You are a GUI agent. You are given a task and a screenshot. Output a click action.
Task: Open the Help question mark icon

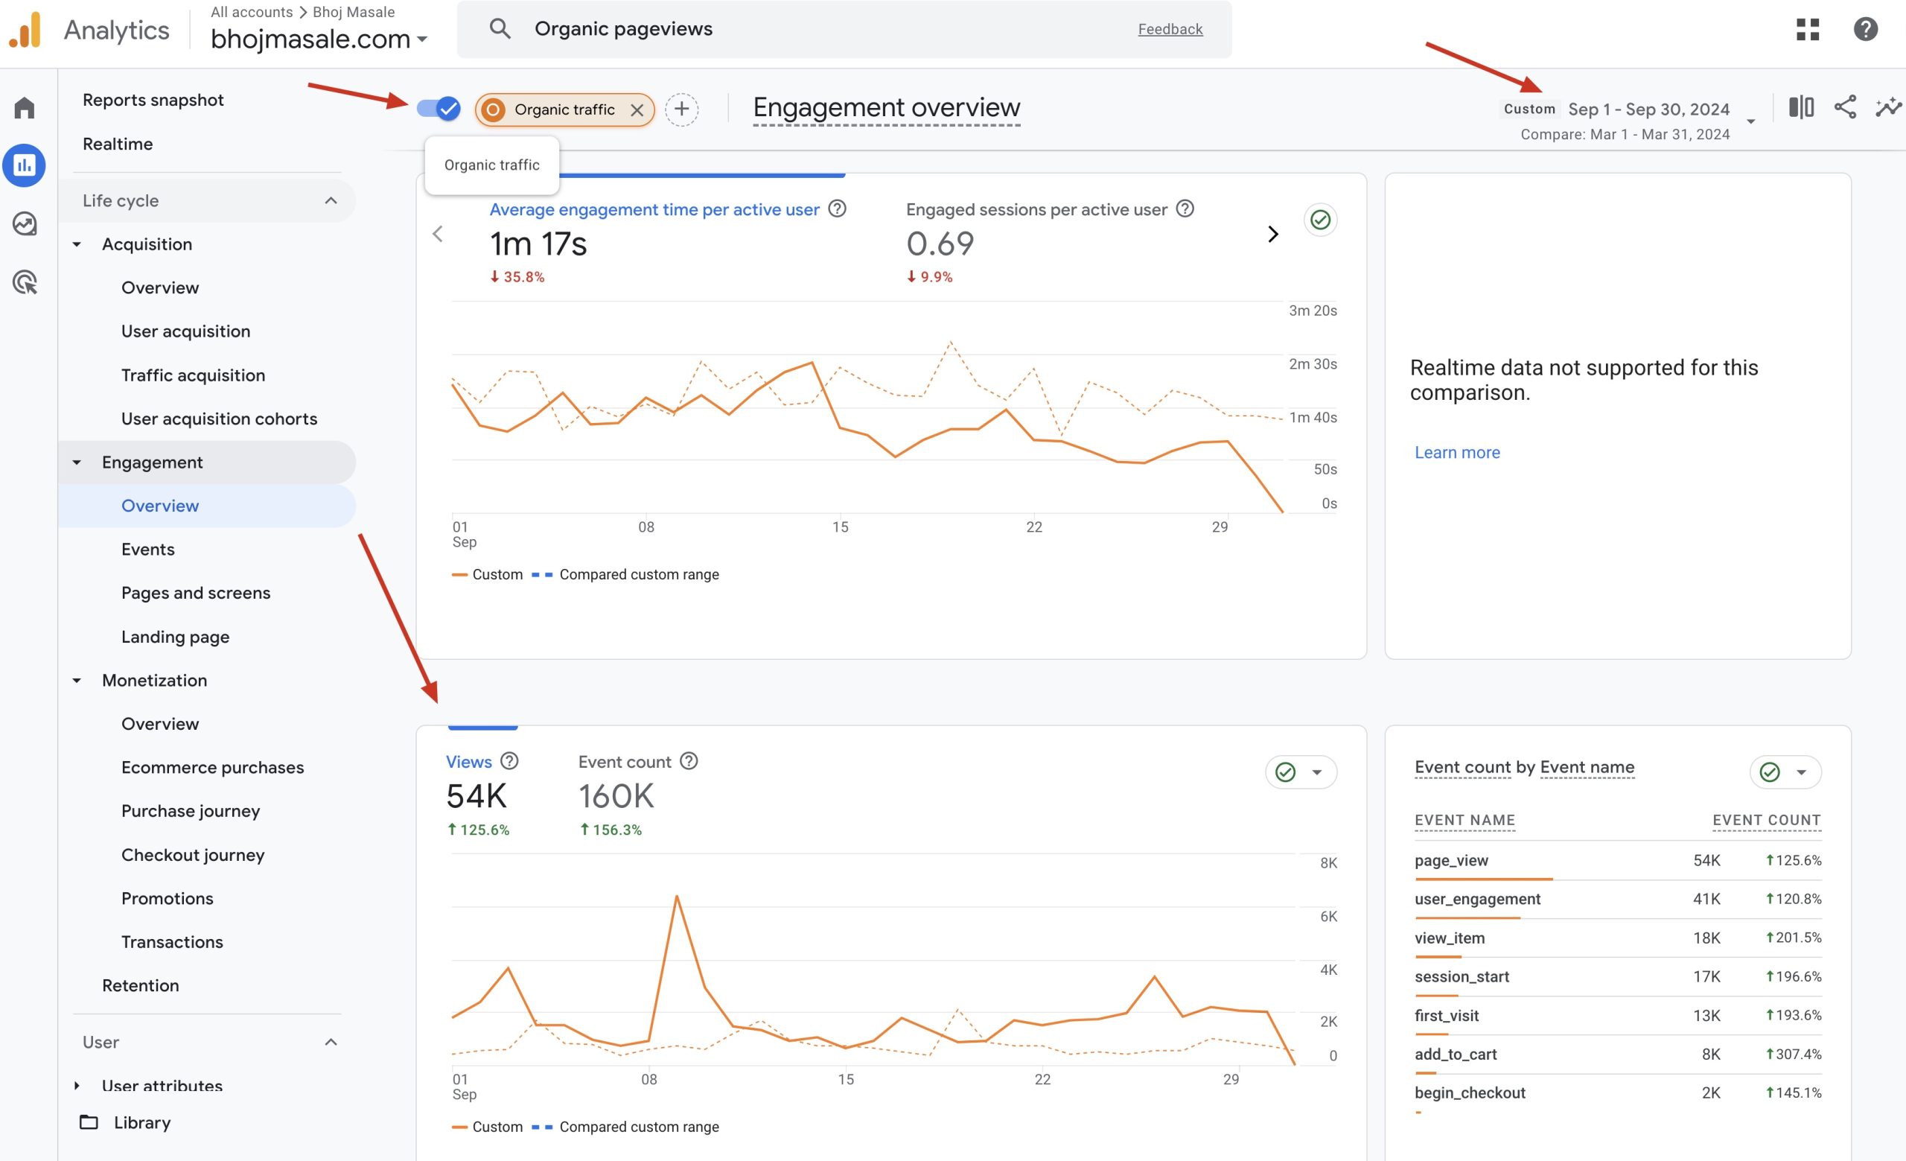(x=1865, y=29)
